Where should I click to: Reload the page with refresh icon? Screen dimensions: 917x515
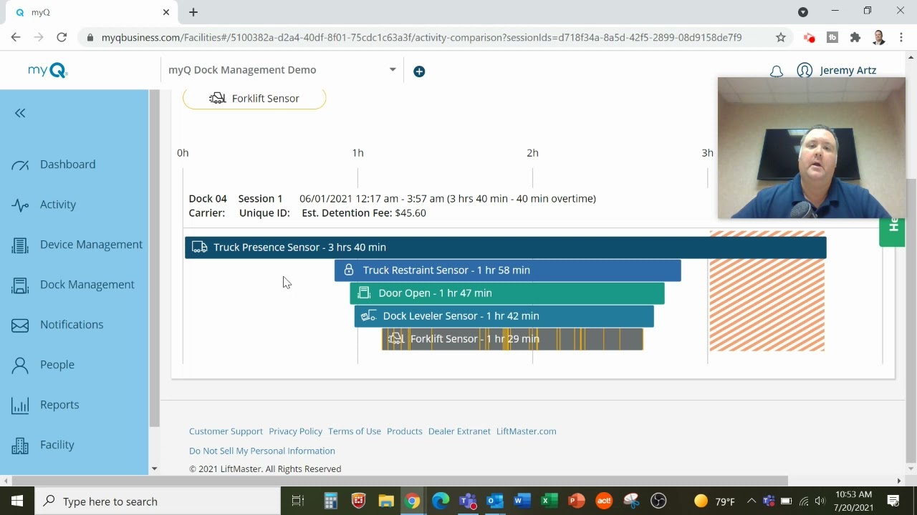click(x=62, y=37)
